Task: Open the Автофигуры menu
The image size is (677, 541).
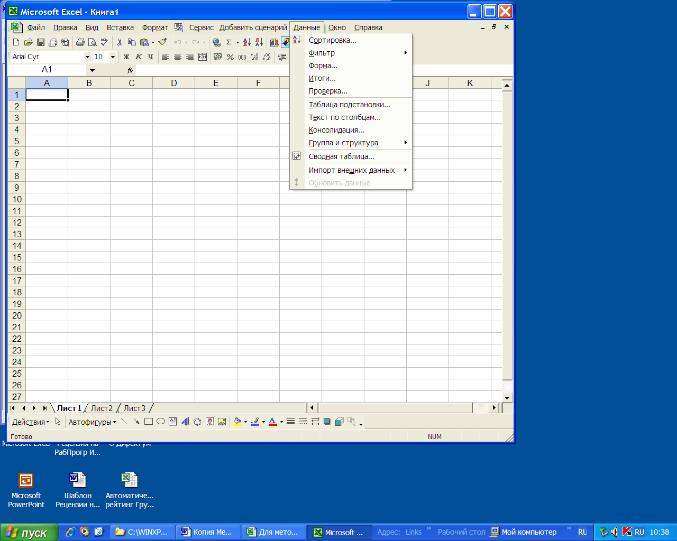Action: 92,422
